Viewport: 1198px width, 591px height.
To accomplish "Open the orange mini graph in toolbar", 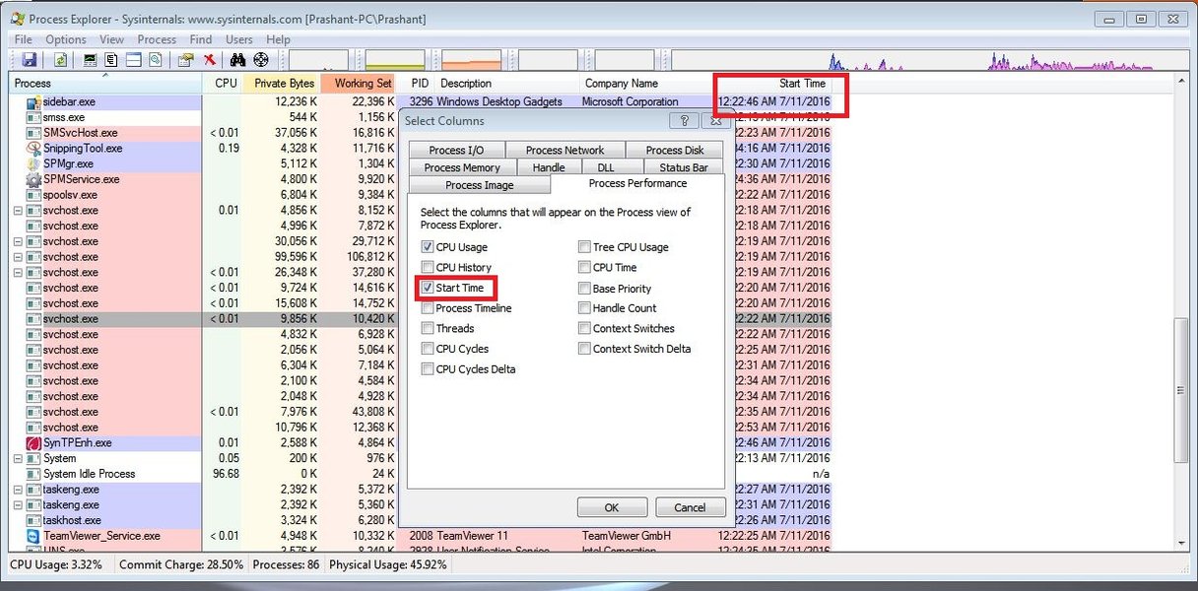I will 472,60.
